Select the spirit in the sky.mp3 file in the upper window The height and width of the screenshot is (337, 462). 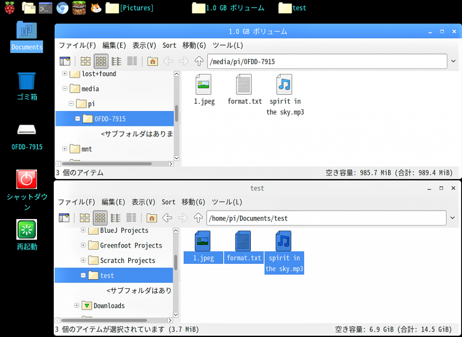tap(285, 85)
